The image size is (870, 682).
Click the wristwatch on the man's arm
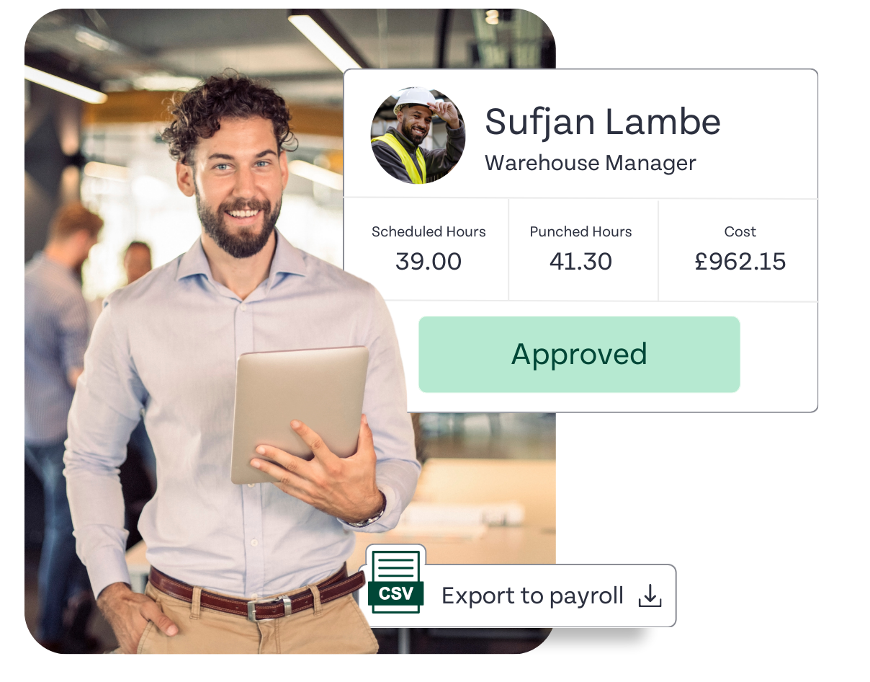coord(371,515)
